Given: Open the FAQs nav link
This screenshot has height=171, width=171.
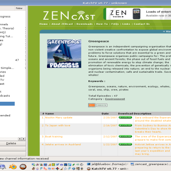Looking at the screenshot, I should [x=115, y=24].
